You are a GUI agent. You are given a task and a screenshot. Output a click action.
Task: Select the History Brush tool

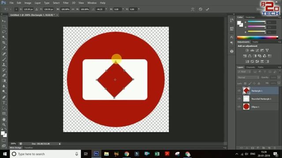(x=4, y=70)
